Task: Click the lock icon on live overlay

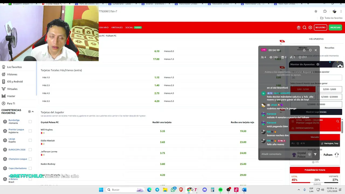Action: click(x=304, y=50)
